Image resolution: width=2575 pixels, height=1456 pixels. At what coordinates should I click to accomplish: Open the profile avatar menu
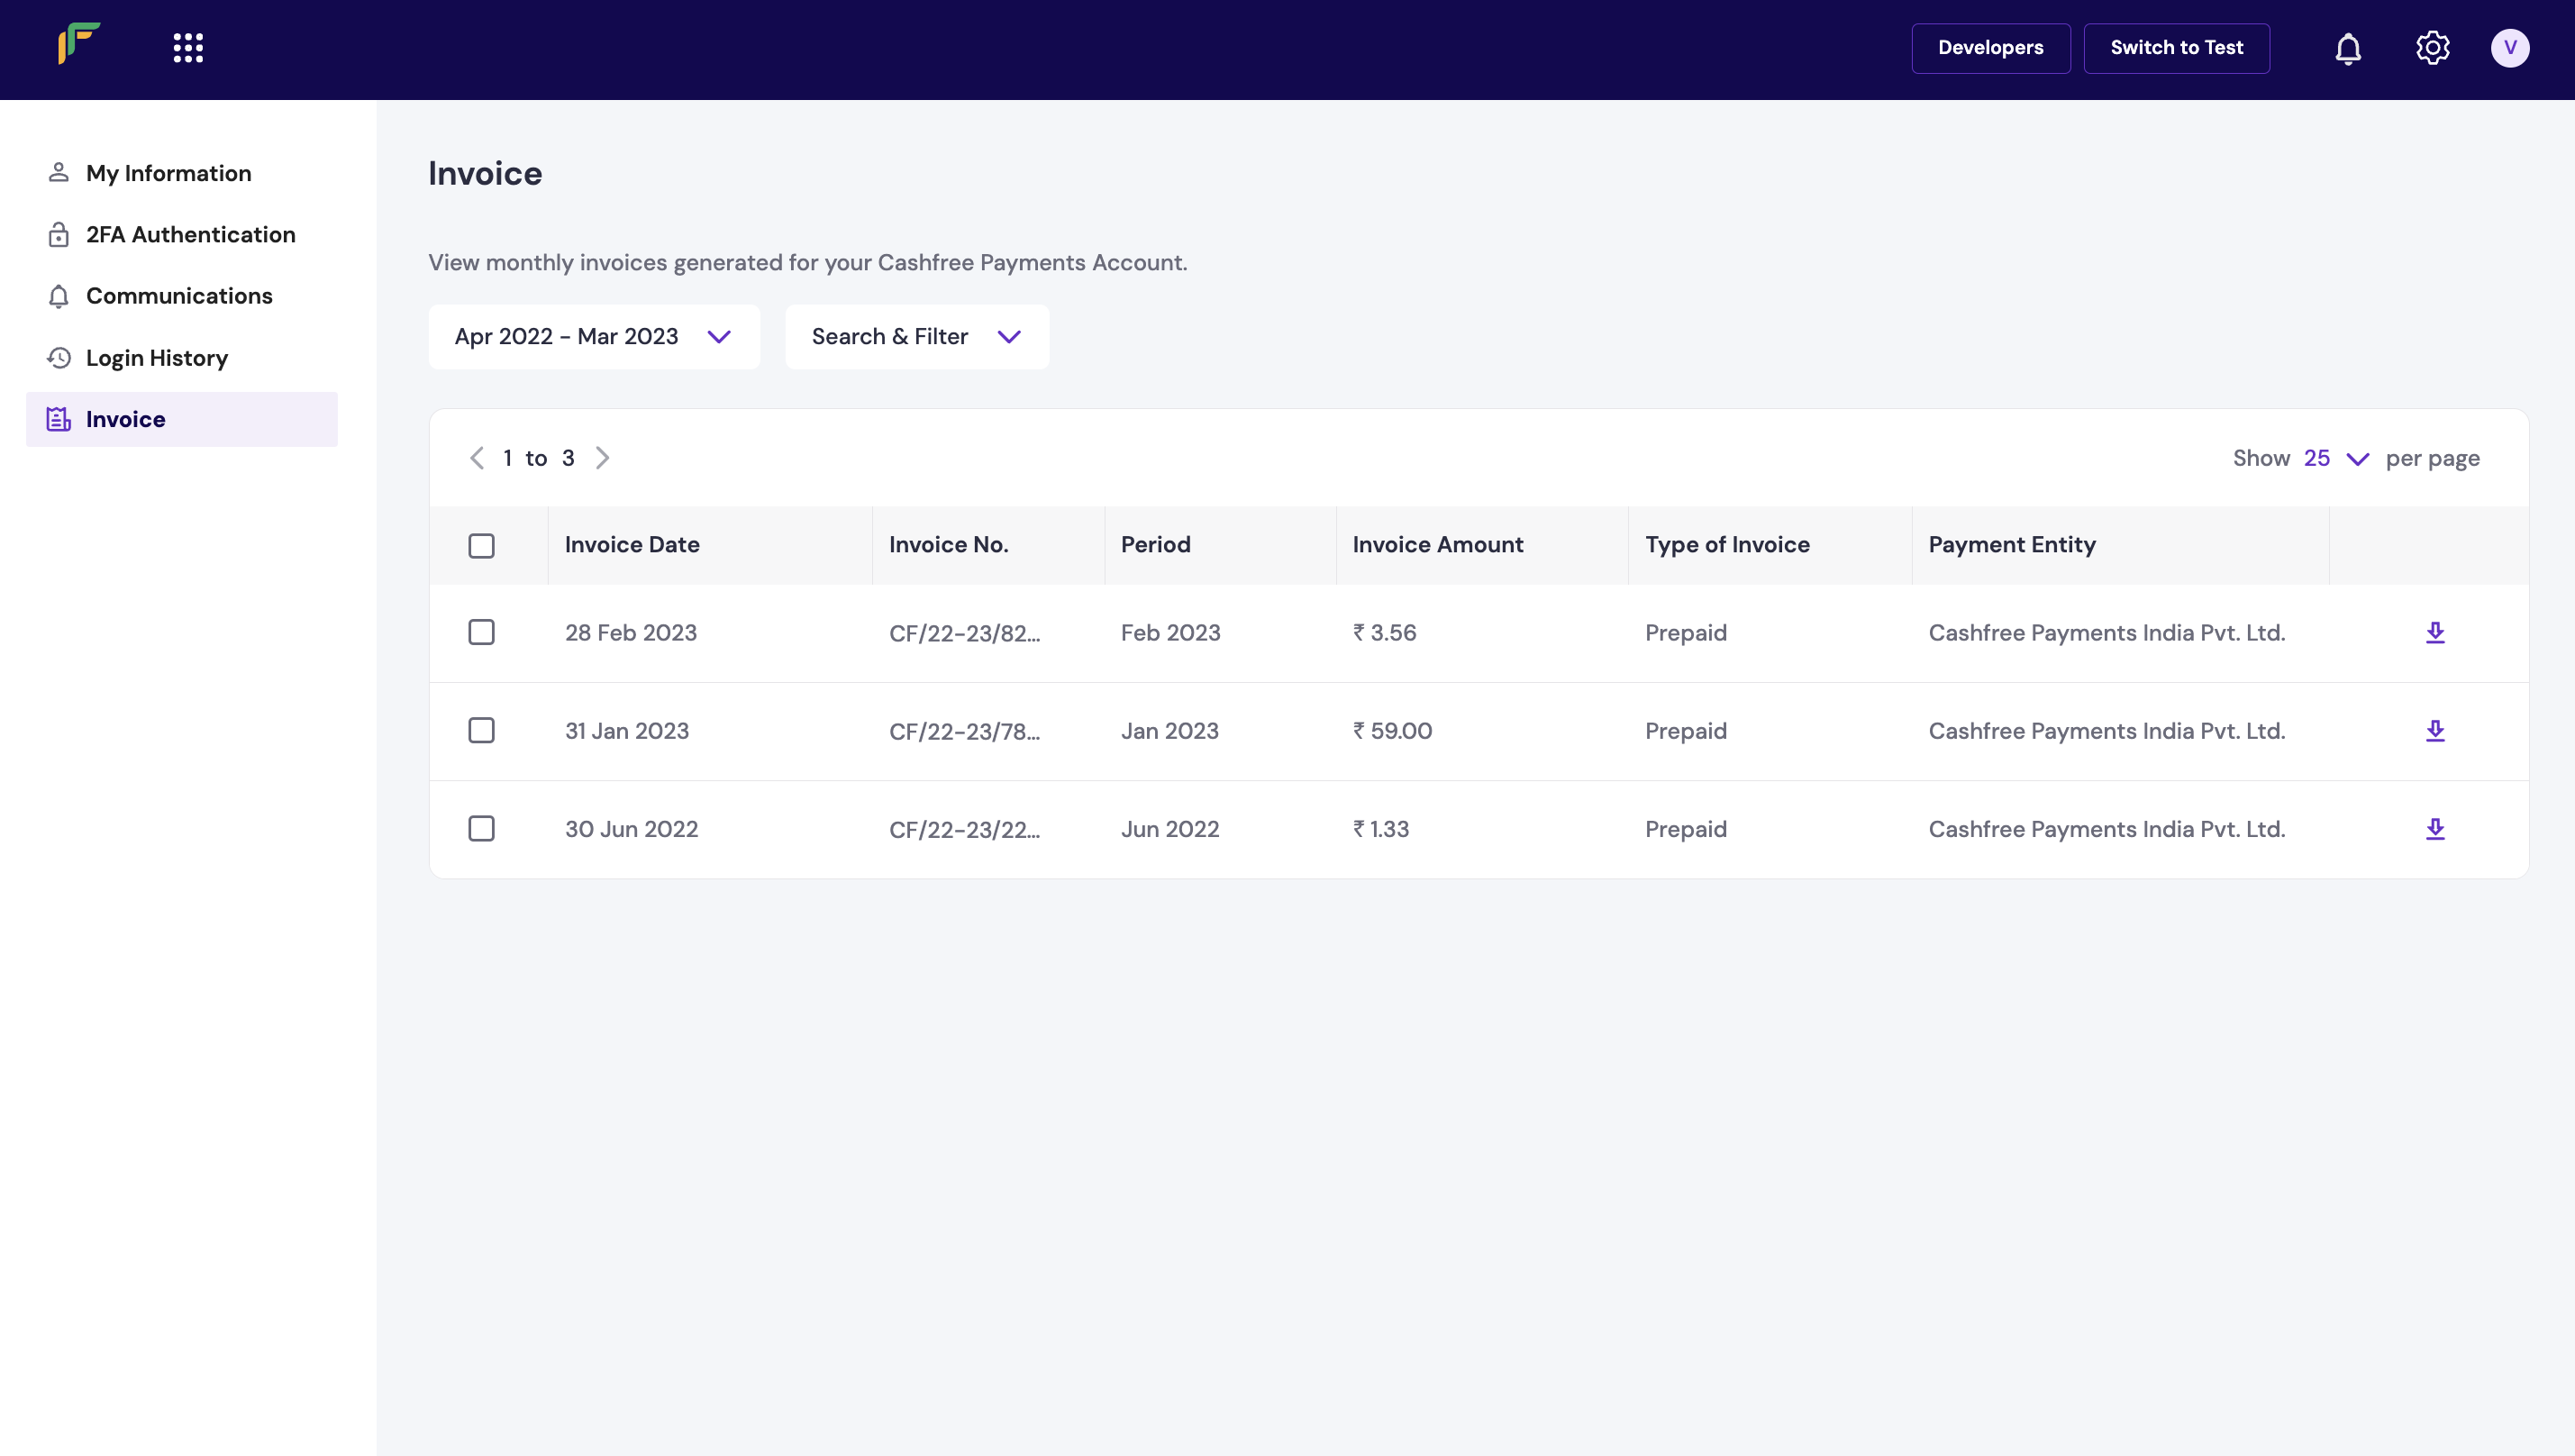pyautogui.click(x=2512, y=47)
